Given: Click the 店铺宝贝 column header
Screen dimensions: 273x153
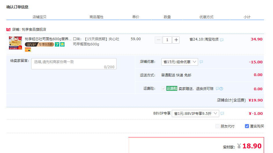Looking at the screenshot, I should [x=39, y=17].
